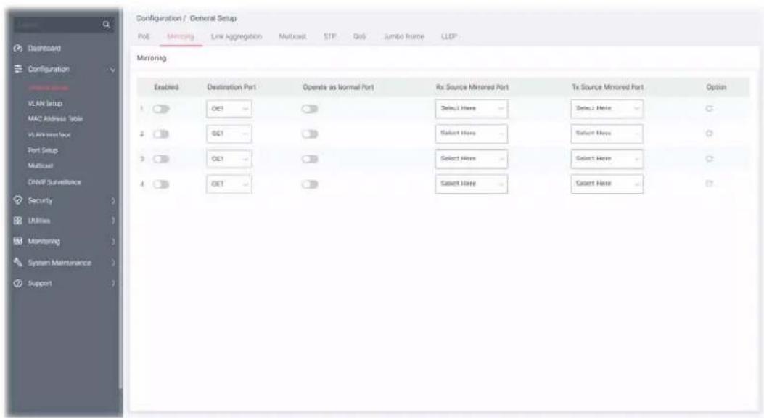The height and width of the screenshot is (418, 764).
Task: Open Rx Source Mirrored Port dropdown row 1
Action: click(x=471, y=109)
